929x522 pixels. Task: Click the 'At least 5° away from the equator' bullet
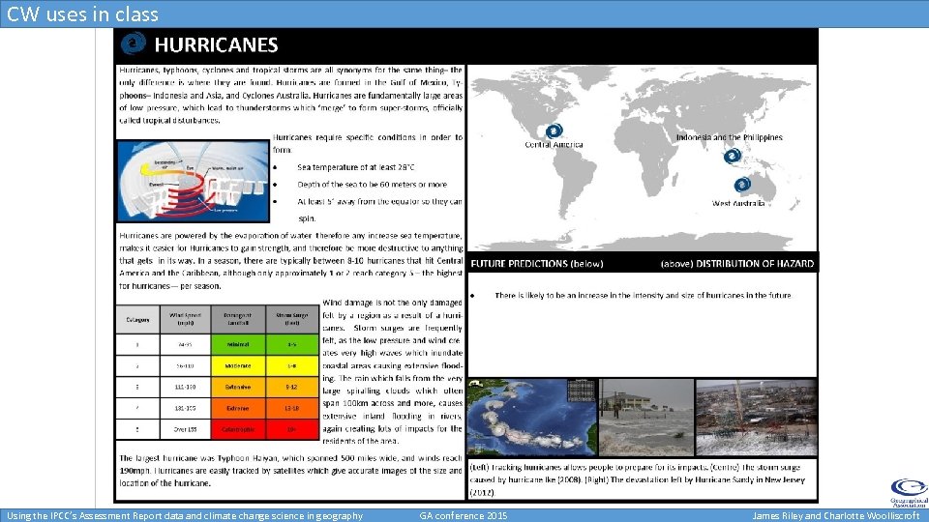coord(379,210)
